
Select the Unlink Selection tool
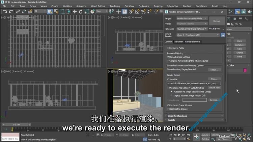click(x=24, y=11)
